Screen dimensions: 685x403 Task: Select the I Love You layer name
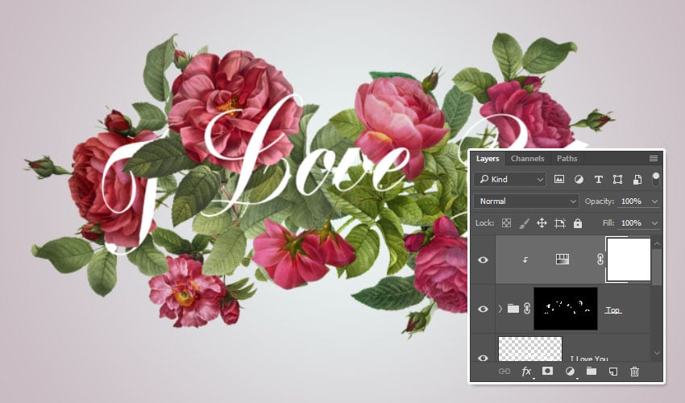pos(589,359)
